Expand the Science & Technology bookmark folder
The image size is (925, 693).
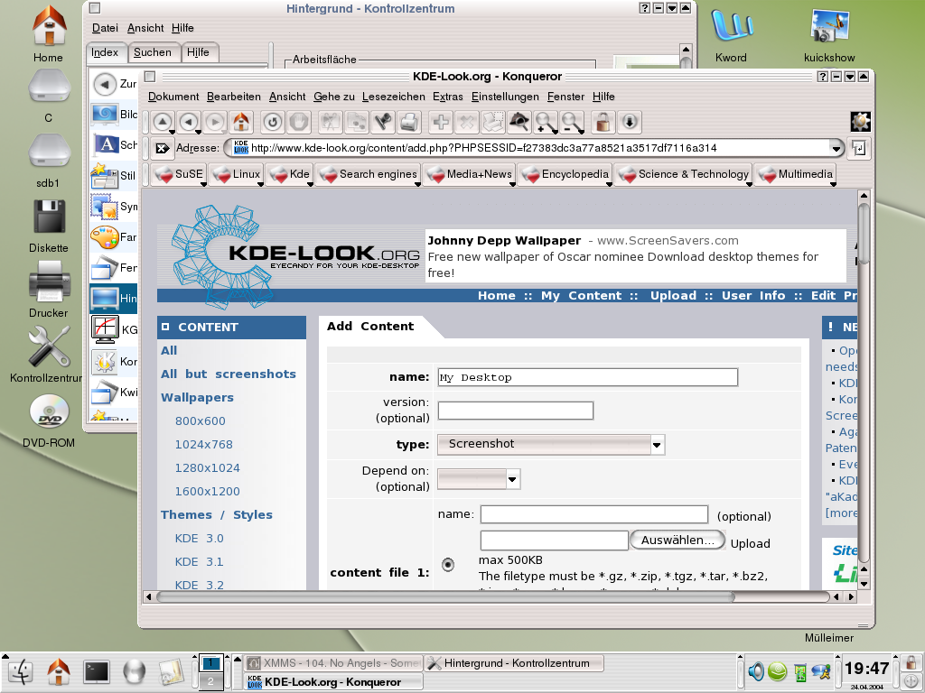coord(683,174)
